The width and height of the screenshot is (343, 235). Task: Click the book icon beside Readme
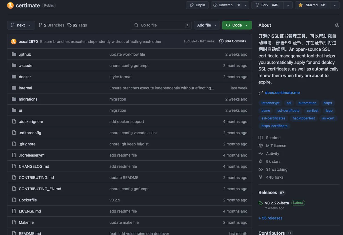pos(261,138)
